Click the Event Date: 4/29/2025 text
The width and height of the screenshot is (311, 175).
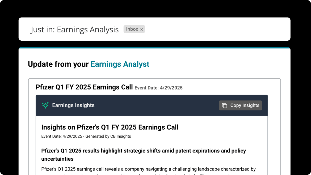pyautogui.click(x=159, y=88)
